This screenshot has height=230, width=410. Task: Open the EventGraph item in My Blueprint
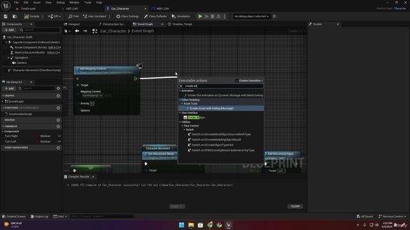(15, 102)
